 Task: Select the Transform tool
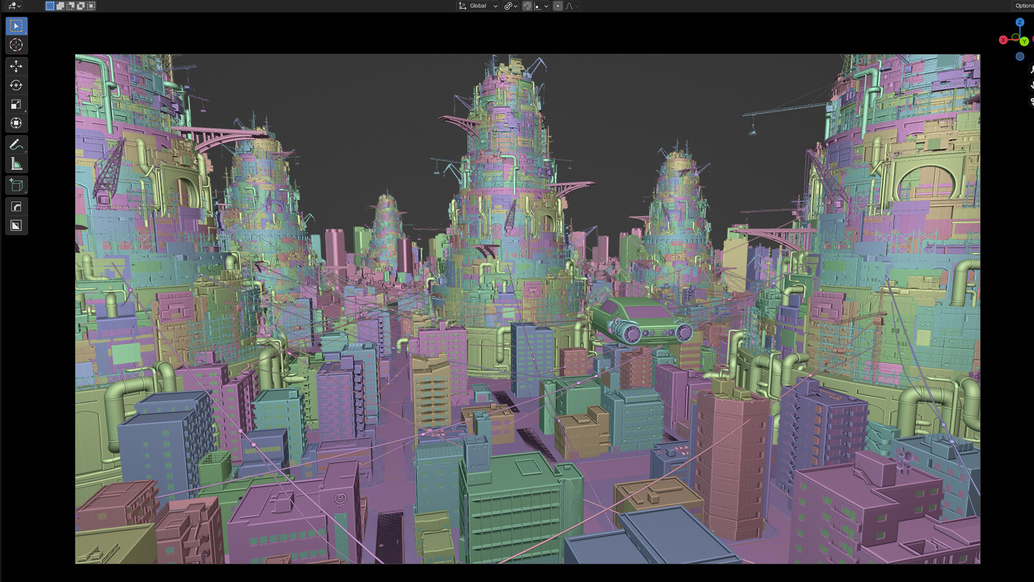tap(16, 123)
